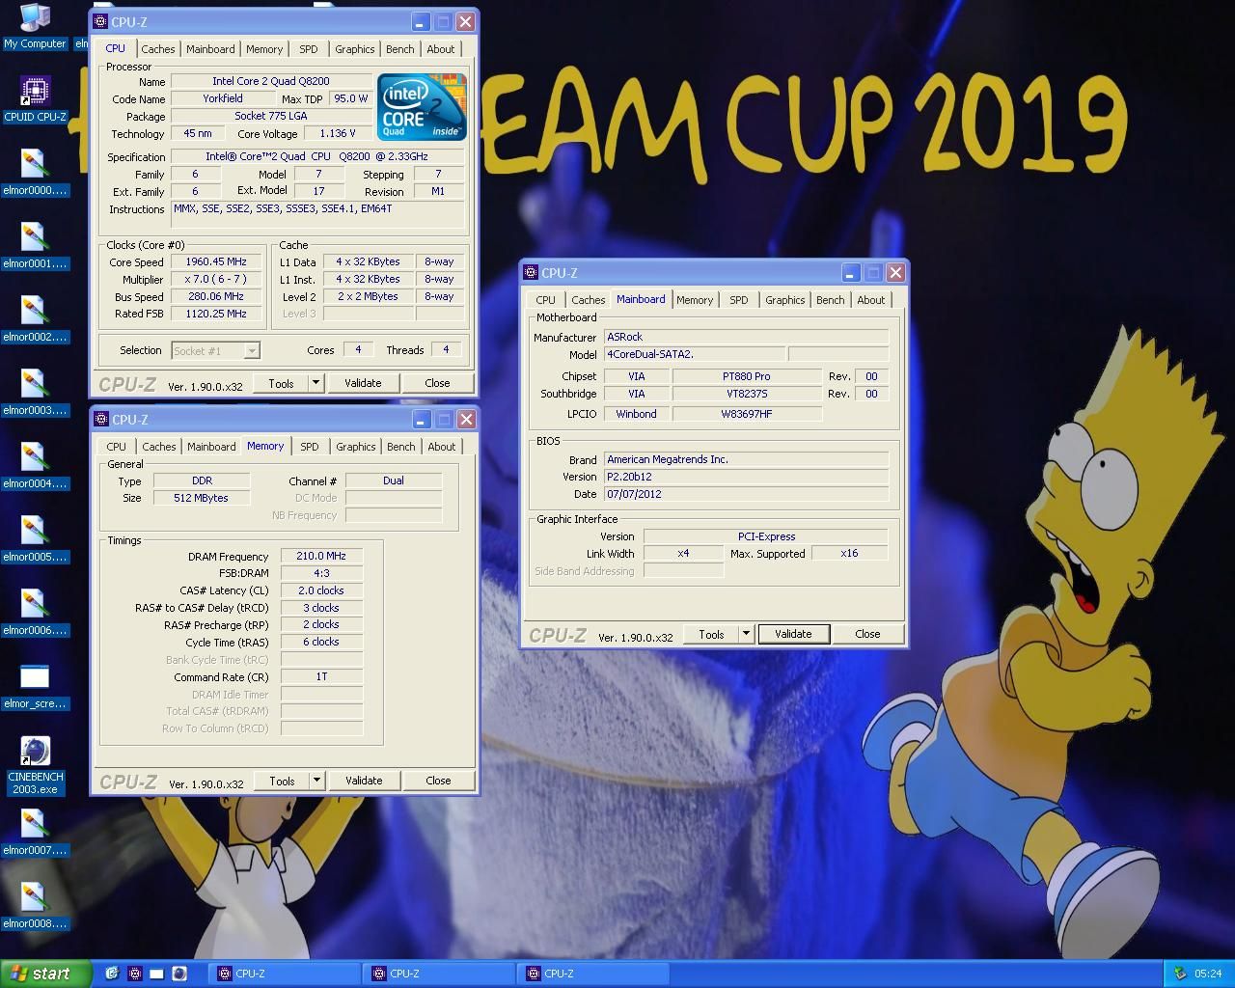Open the Windows start menu
Image resolution: width=1235 pixels, height=988 pixels.
click(x=45, y=974)
